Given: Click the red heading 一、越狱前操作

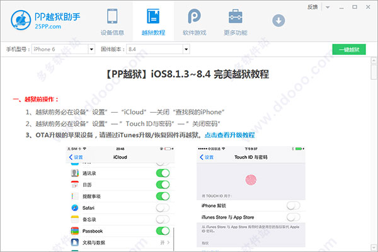Looking at the screenshot, I should pyautogui.click(x=35, y=100).
